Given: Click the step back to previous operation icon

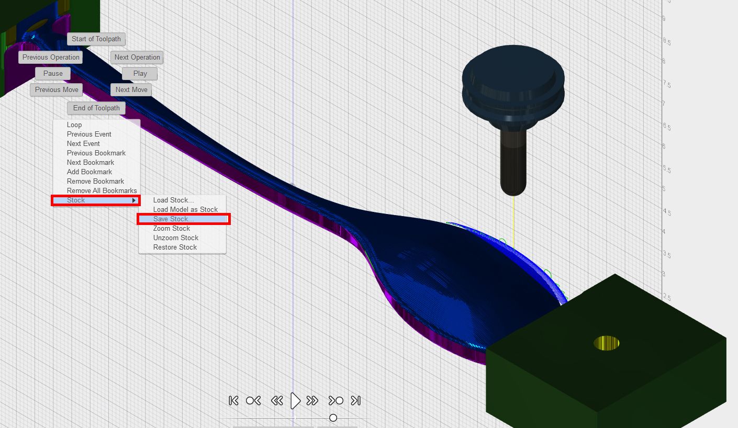Looking at the screenshot, I should (x=253, y=400).
